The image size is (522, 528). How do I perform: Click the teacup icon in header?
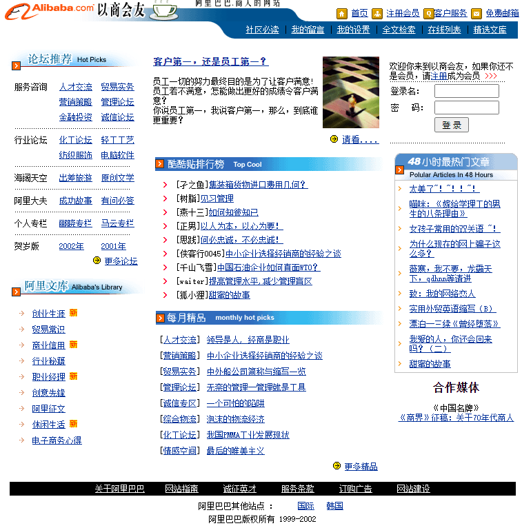click(x=163, y=10)
